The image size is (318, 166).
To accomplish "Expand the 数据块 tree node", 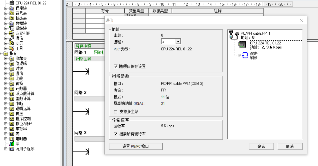I will (x=6, y=23).
